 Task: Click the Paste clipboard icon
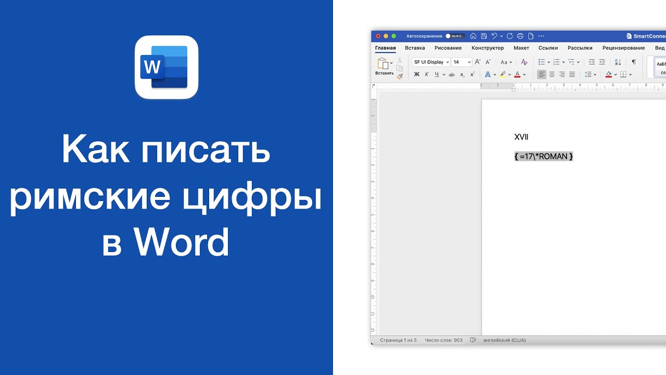click(x=383, y=64)
